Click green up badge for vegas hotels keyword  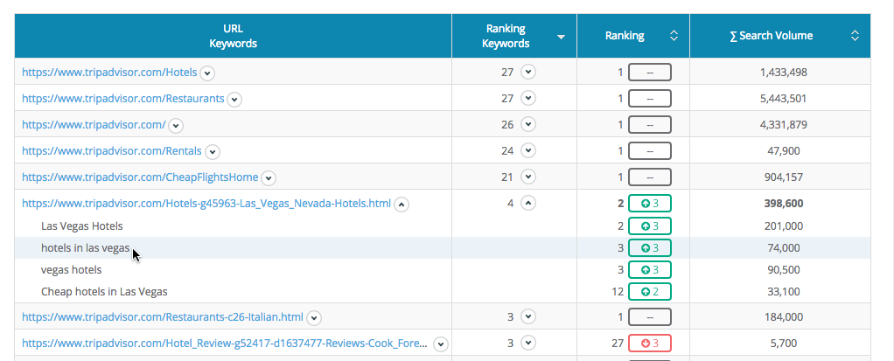tap(649, 269)
